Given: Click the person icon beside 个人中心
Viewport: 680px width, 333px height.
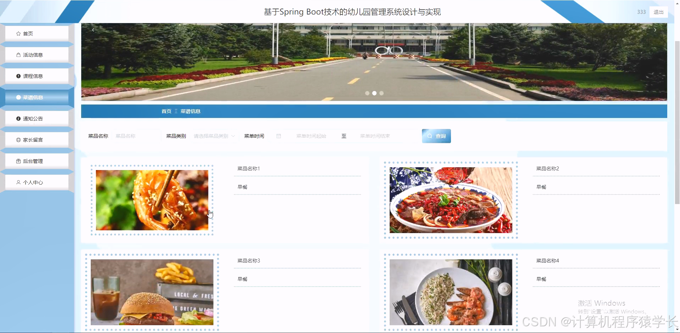Looking at the screenshot, I should tap(18, 182).
